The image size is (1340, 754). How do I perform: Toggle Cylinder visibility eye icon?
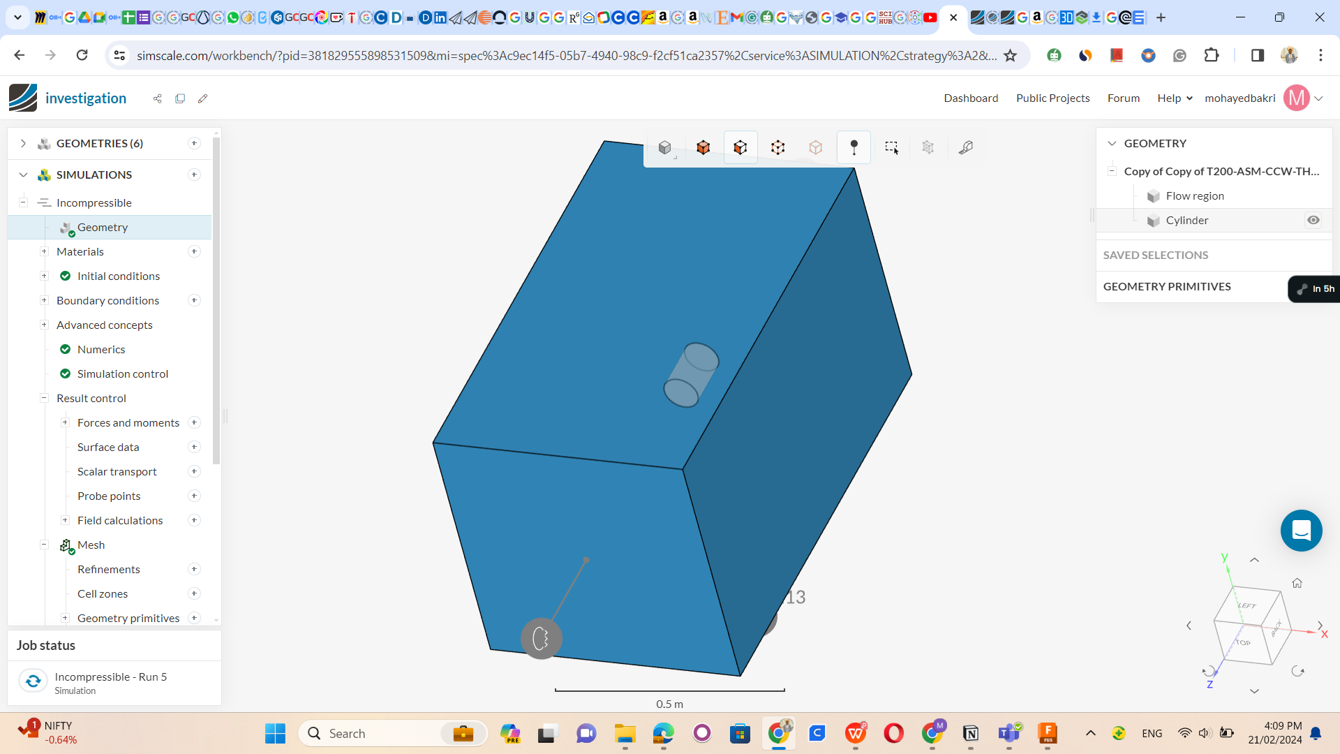pos(1313,220)
